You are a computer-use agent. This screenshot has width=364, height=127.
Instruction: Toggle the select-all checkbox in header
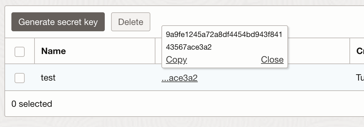pyautogui.click(x=20, y=51)
